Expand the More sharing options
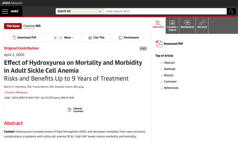This screenshot has width=238, height=141. 69,38
